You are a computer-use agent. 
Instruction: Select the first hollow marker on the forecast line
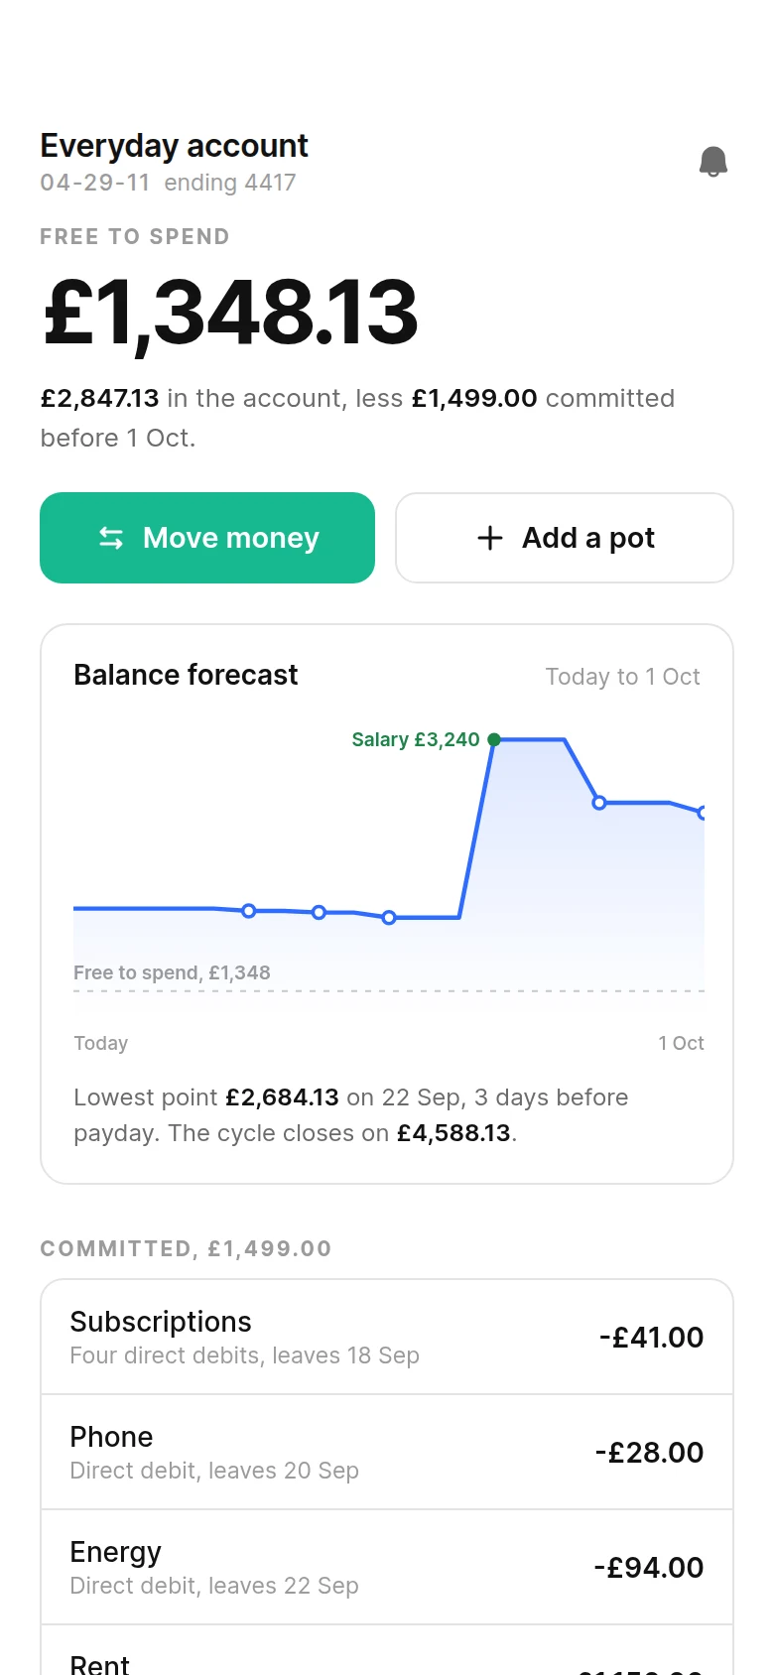249,911
